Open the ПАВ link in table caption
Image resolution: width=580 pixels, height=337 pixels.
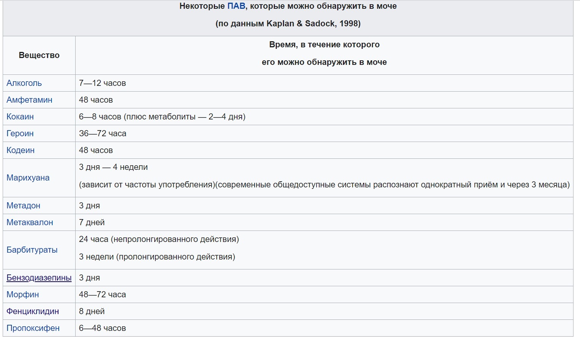tap(236, 6)
